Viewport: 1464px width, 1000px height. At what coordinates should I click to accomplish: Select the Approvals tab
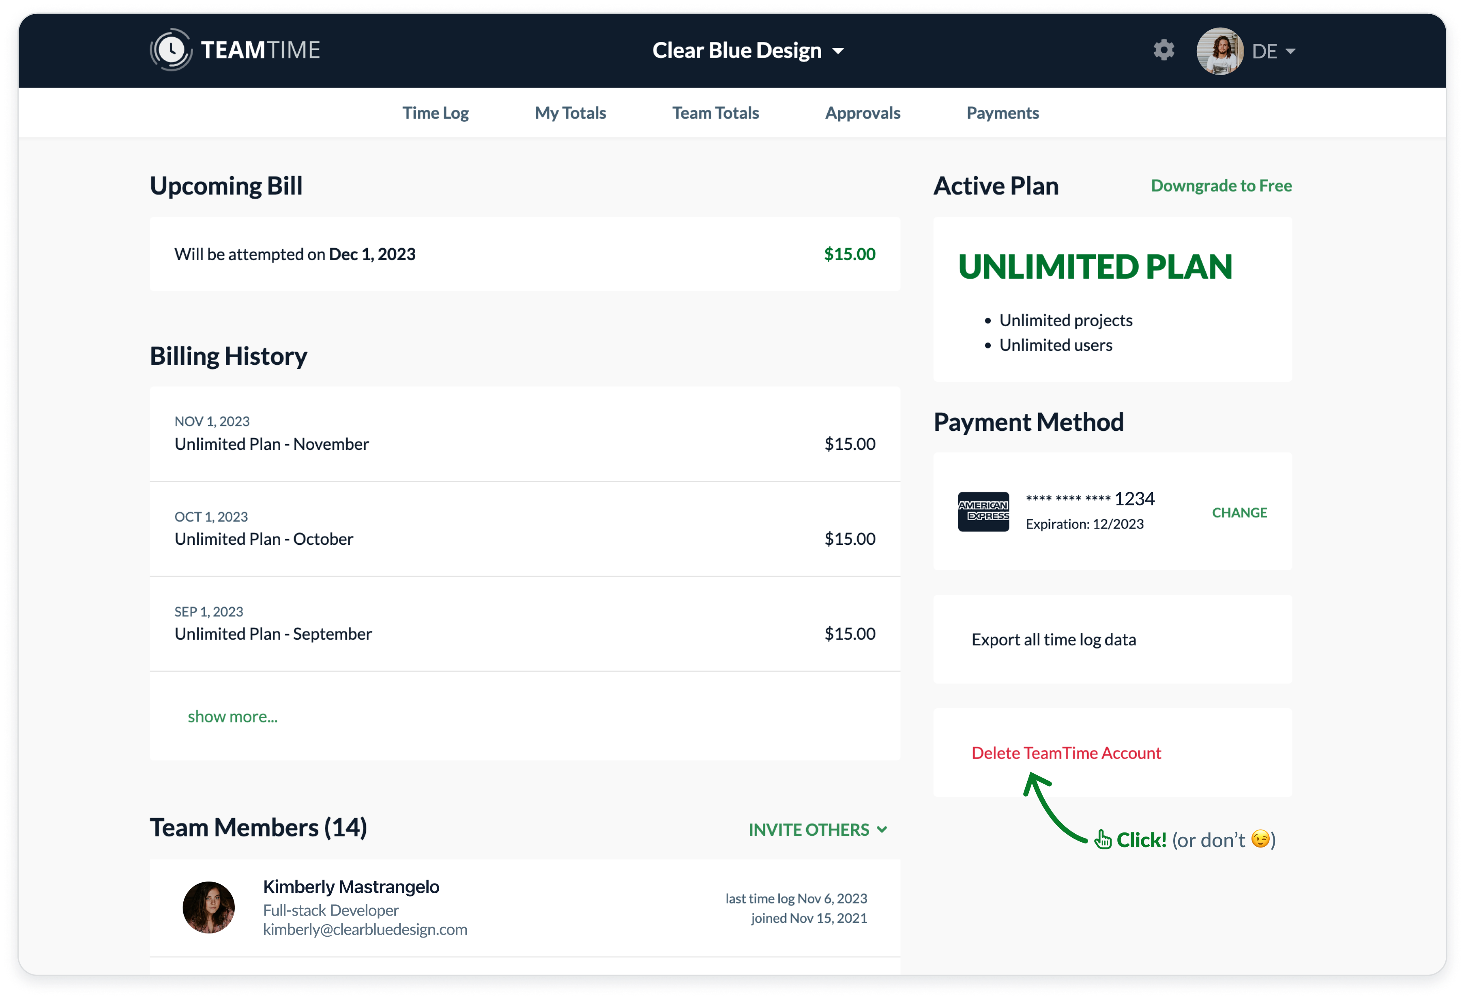tap(863, 113)
